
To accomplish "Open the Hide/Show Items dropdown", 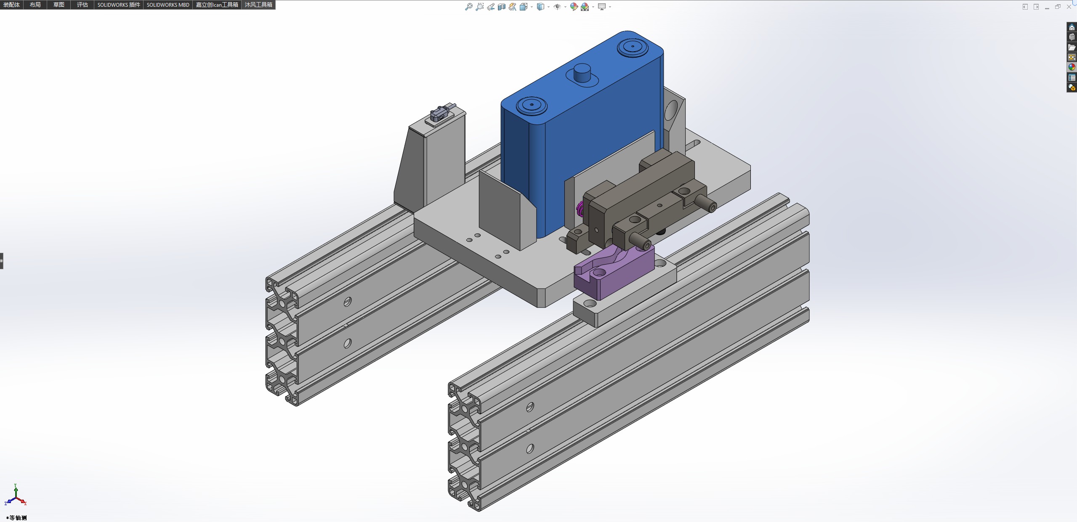I will (x=565, y=7).
